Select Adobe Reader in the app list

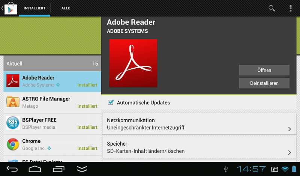pyautogui.click(x=52, y=81)
